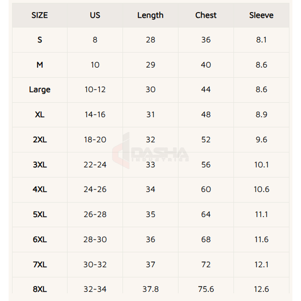Image resolution: width=301 pixels, height=301 pixels.
Task: Click the SIZE column header
Action: tap(40, 15)
